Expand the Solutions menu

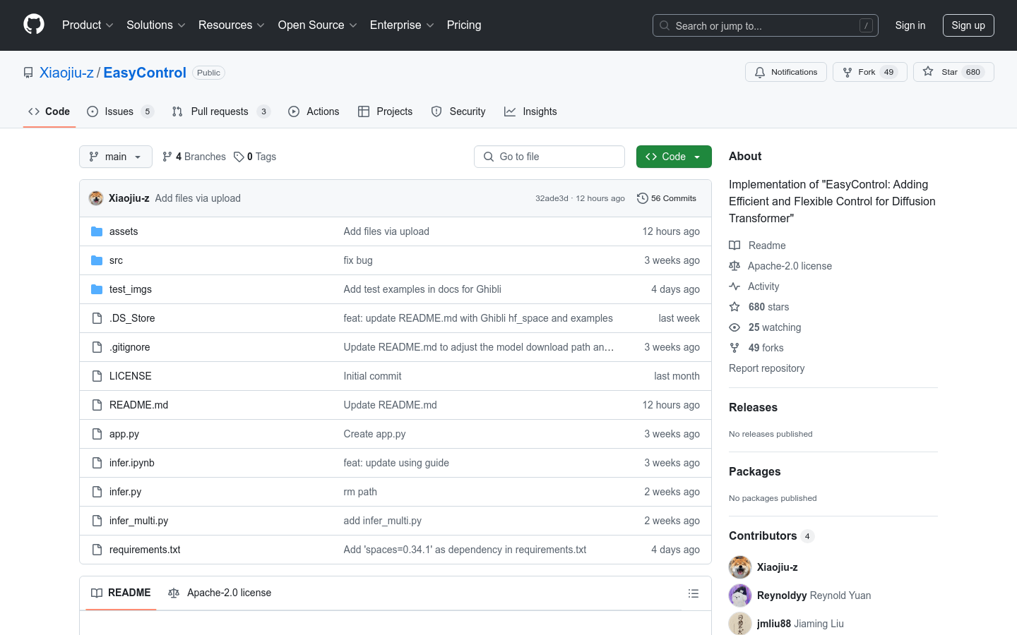[x=156, y=25]
